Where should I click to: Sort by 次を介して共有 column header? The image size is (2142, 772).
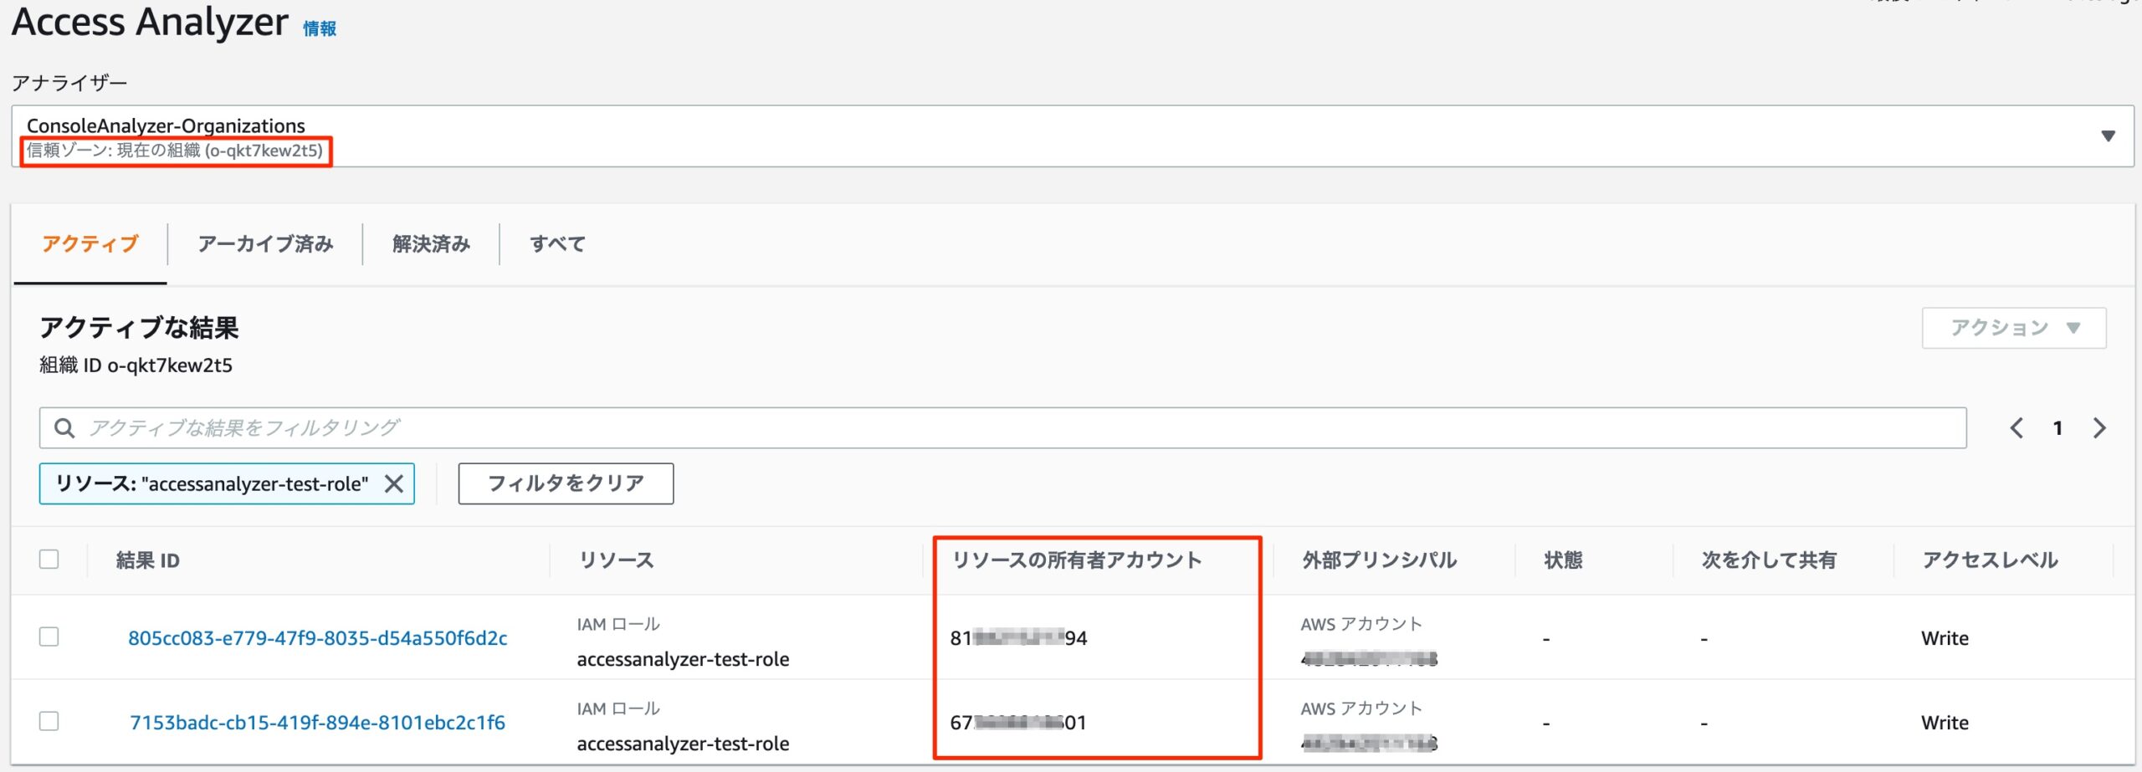click(1769, 560)
